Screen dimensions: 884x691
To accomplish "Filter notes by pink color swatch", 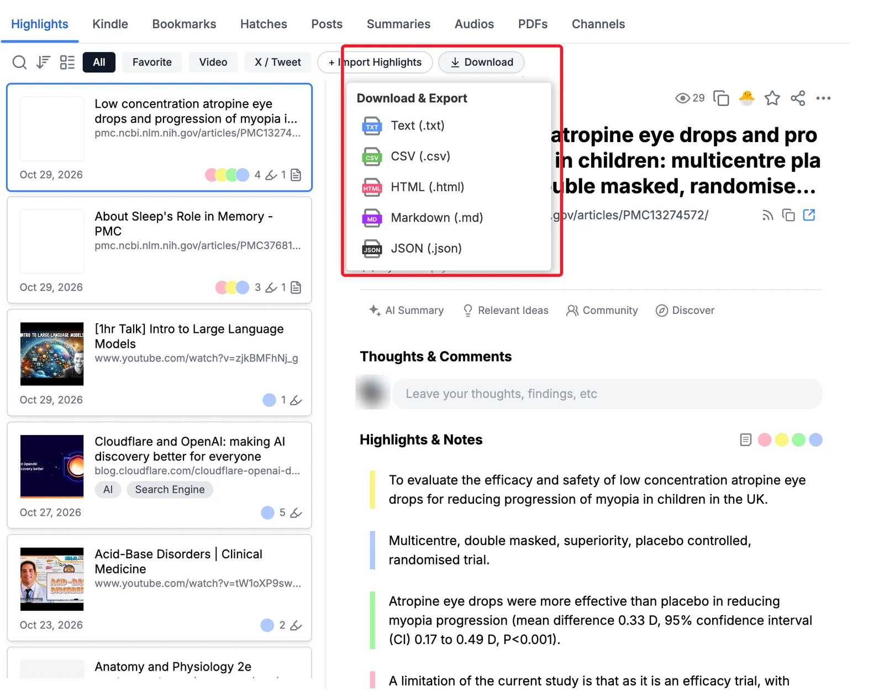I will point(765,440).
